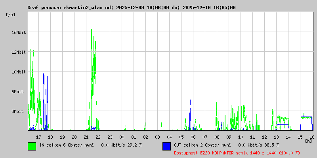
Task: Click hour label '15' on x-axis
Action: click(x=300, y=137)
